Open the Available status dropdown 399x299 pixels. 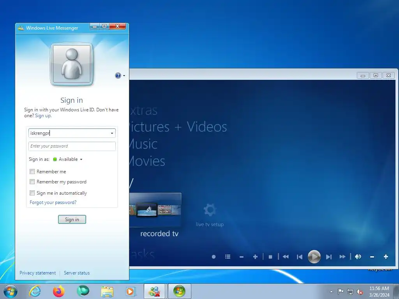point(68,159)
